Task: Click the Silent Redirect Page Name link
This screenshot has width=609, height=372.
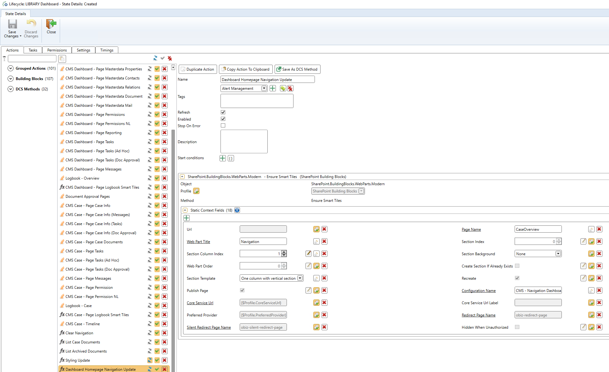Action: (209, 327)
